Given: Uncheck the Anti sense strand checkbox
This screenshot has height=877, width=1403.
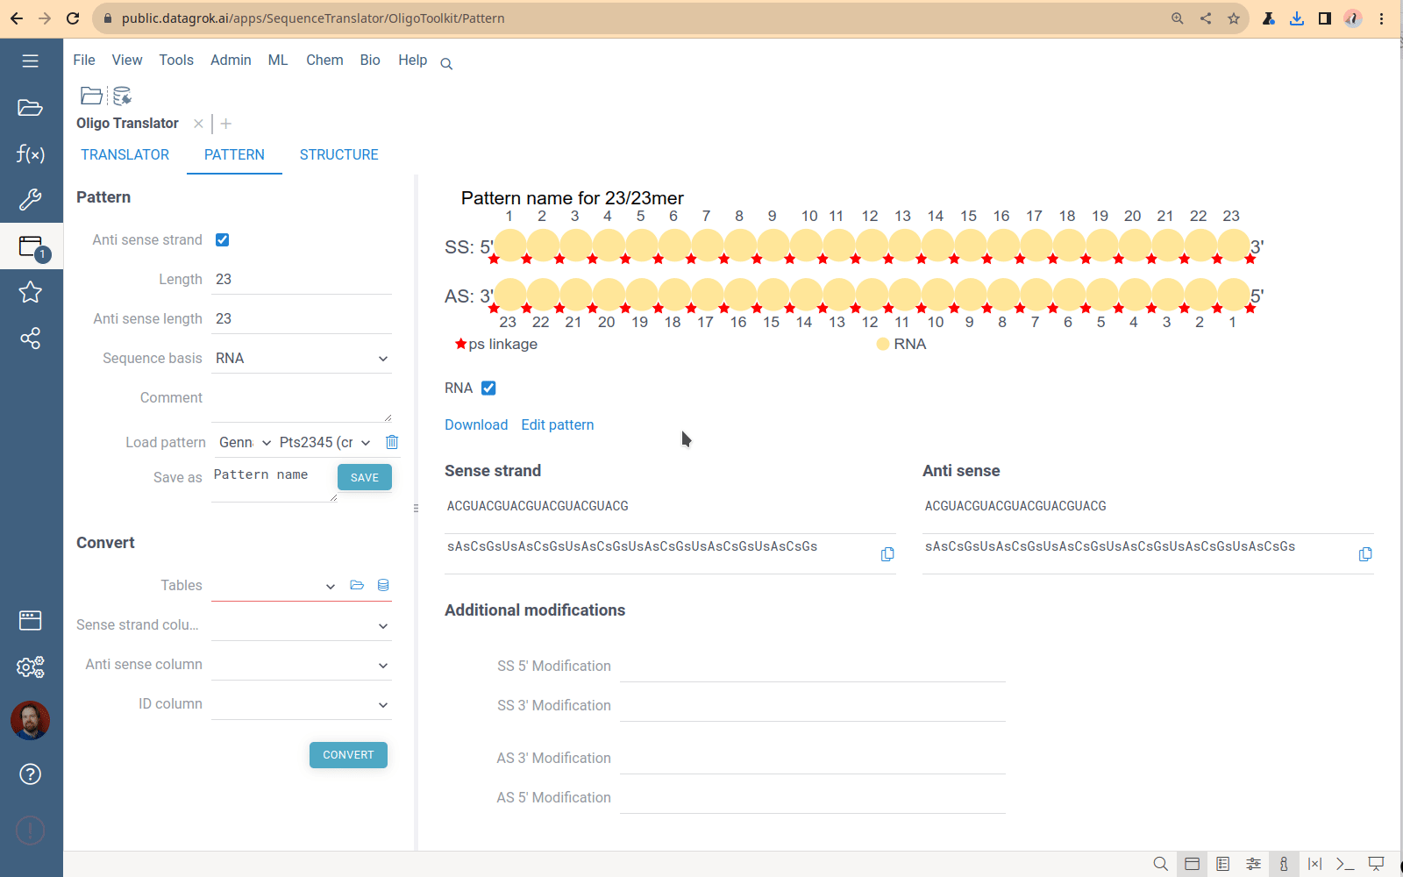Looking at the screenshot, I should pyautogui.click(x=223, y=239).
